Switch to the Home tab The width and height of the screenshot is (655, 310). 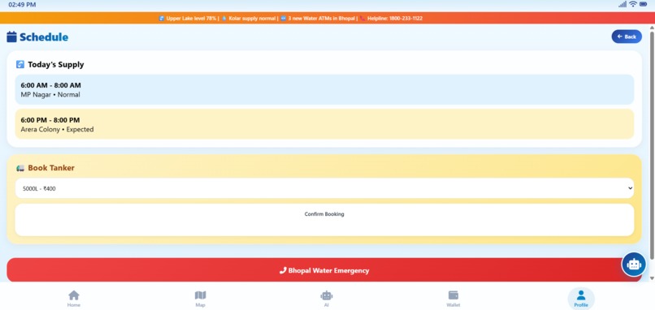click(x=74, y=299)
